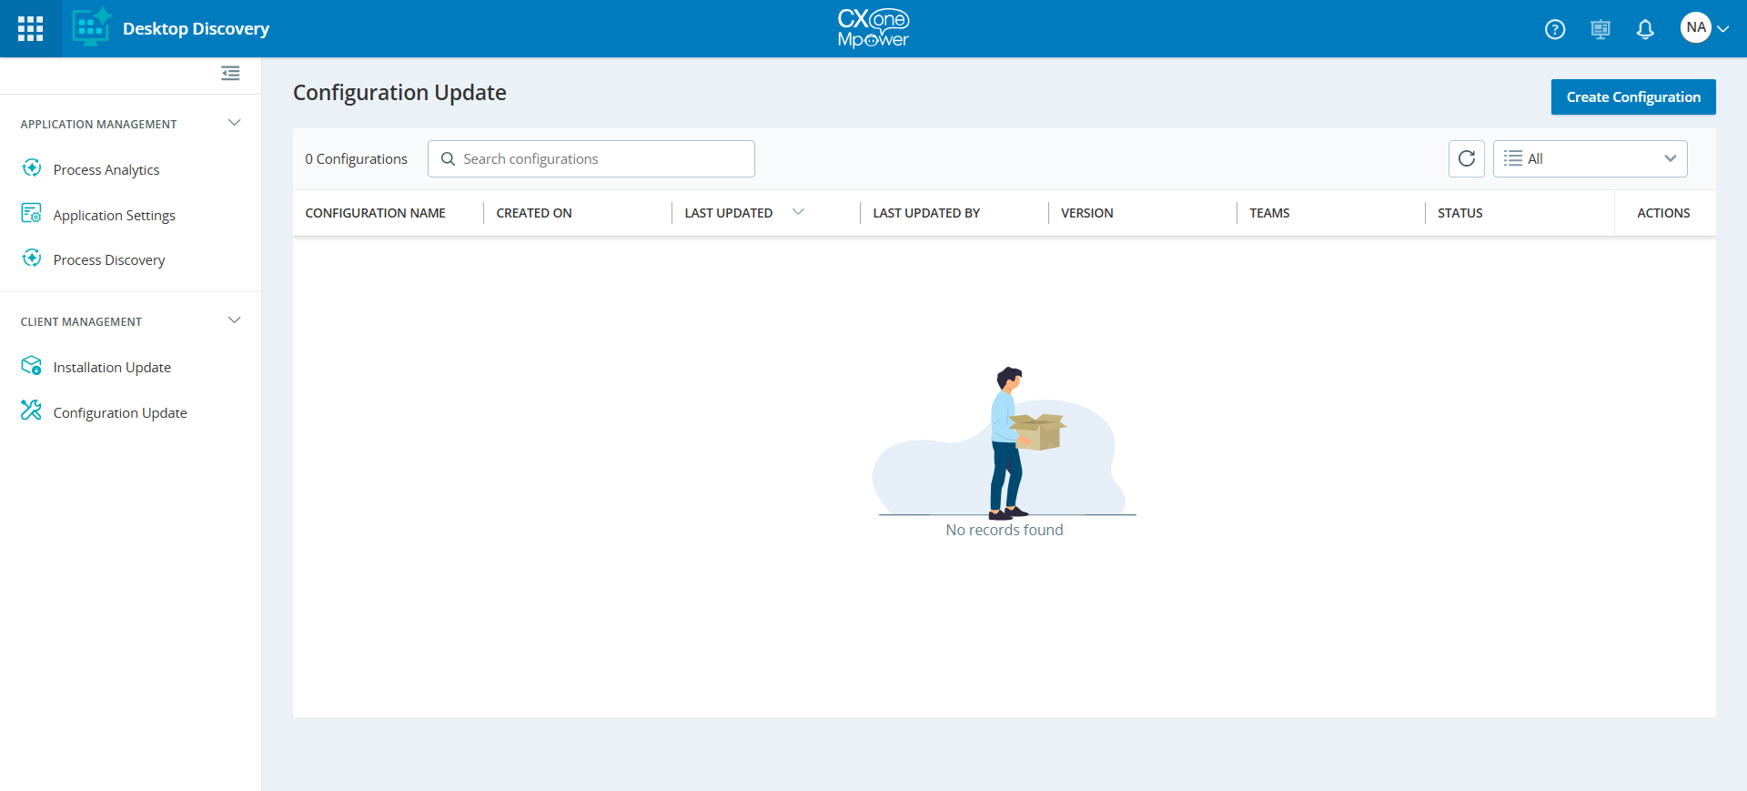Open Installation Update page
The height and width of the screenshot is (791, 1747).
111,367
